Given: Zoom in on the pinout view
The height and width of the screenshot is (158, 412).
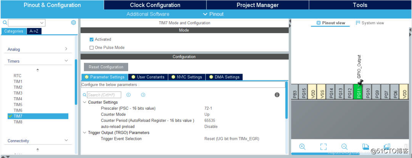Looking at the screenshot, I should [302, 147].
